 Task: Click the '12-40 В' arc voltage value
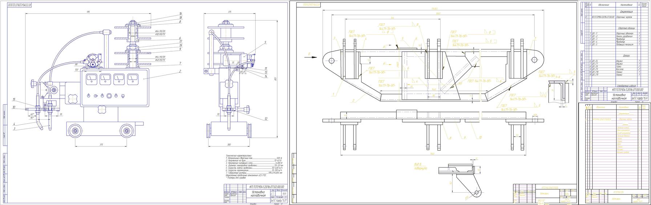(279, 160)
